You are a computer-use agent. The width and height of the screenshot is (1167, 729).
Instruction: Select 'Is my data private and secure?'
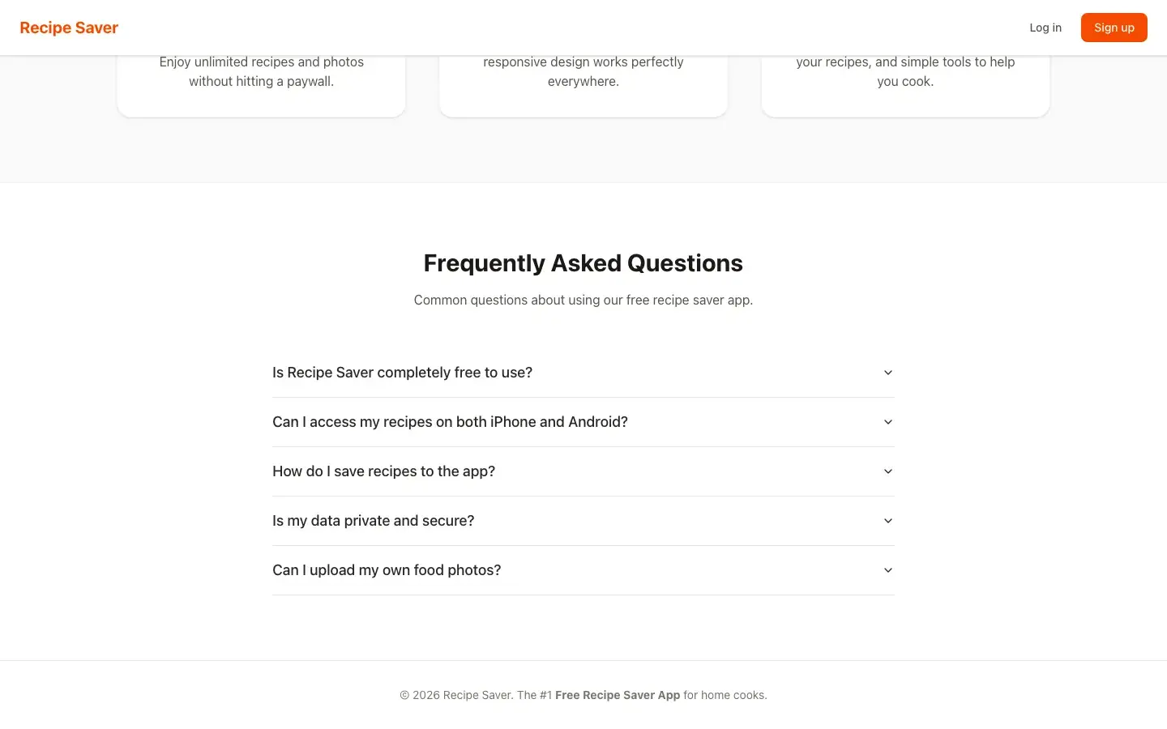tap(373, 521)
